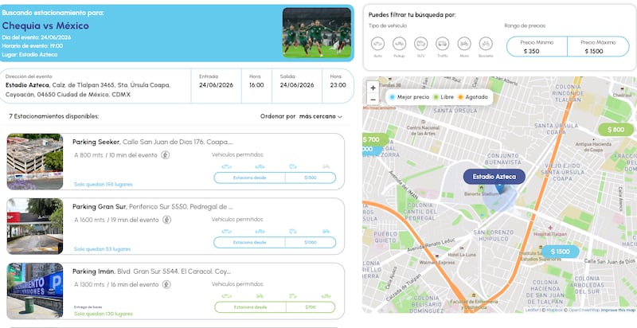The height and width of the screenshot is (328, 637).
Task: Filter by SUV vehicle type icon
Action: pos(421,44)
